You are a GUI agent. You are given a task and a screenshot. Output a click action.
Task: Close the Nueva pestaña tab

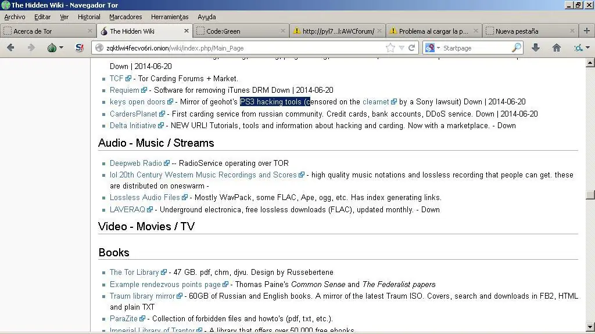[572, 31]
